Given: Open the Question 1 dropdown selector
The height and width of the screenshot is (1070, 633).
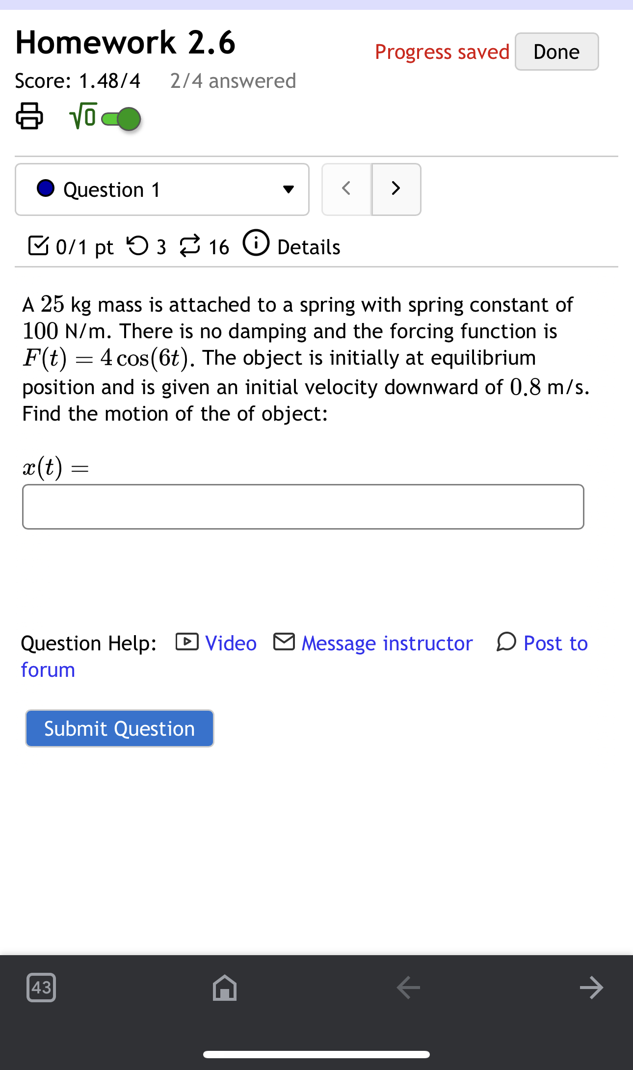Looking at the screenshot, I should [290, 189].
